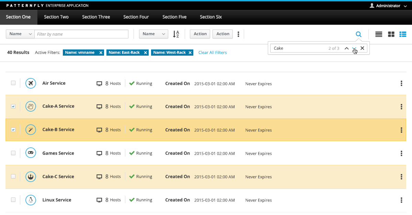The width and height of the screenshot is (412, 215).
Task: Click the search magnifier icon
Action: point(358,34)
